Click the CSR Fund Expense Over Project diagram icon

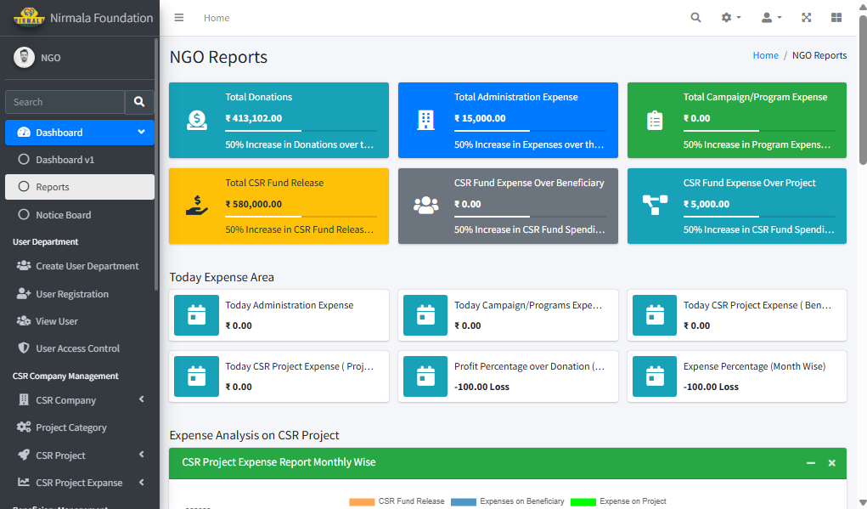(x=655, y=206)
